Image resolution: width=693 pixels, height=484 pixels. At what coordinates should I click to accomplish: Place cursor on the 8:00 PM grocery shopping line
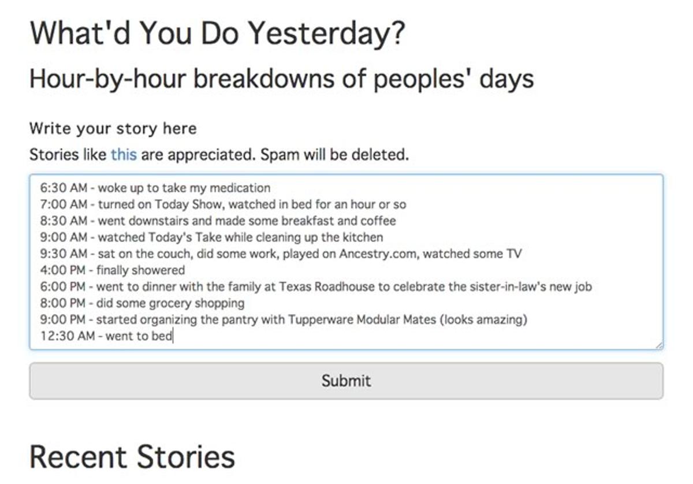[x=142, y=303]
